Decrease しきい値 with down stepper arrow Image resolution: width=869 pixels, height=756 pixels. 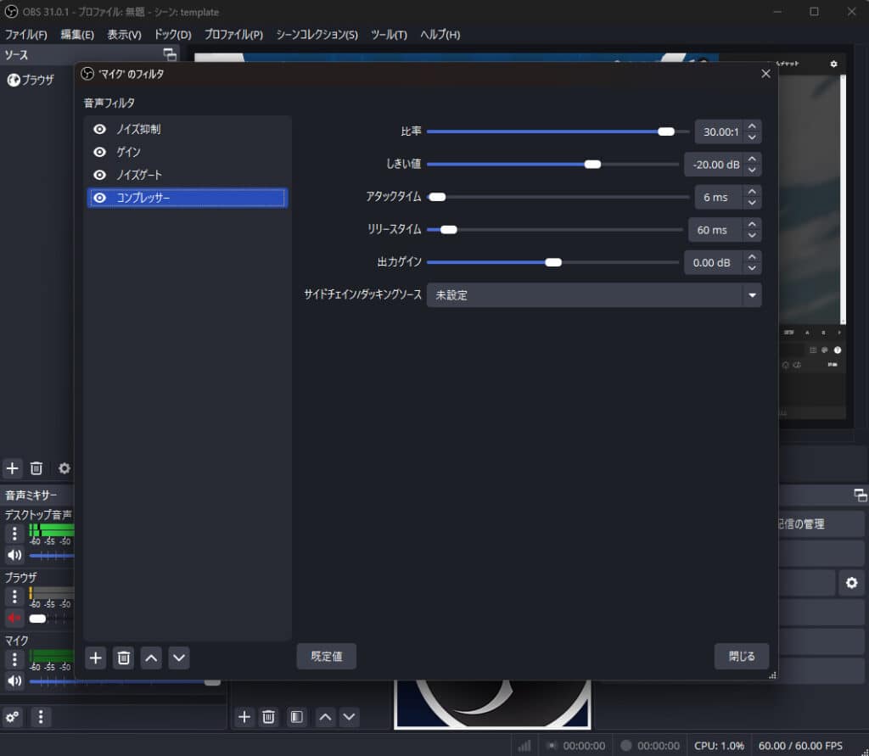(x=752, y=170)
